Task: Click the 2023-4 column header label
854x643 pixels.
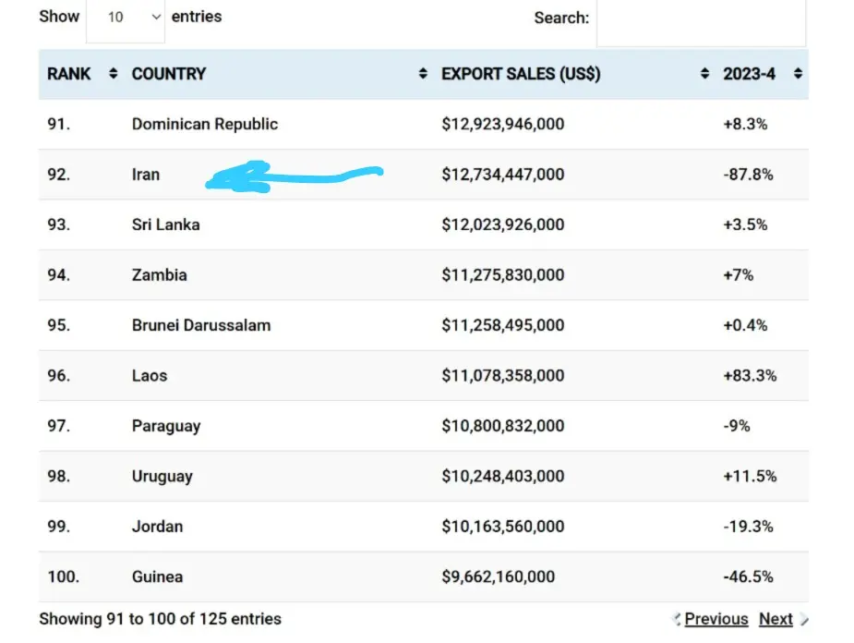Action: click(x=749, y=74)
